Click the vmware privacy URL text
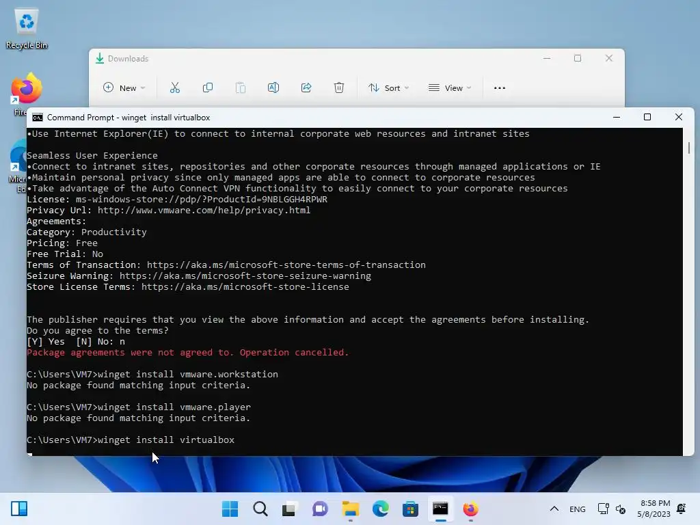 [204, 211]
